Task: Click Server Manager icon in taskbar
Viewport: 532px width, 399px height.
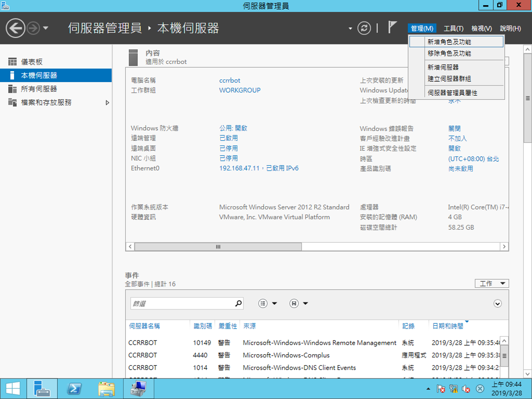Action: (42, 388)
